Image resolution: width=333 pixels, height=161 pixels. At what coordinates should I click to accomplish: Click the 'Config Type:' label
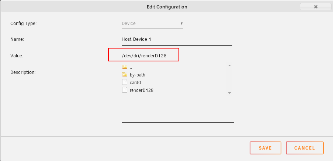pos(23,24)
